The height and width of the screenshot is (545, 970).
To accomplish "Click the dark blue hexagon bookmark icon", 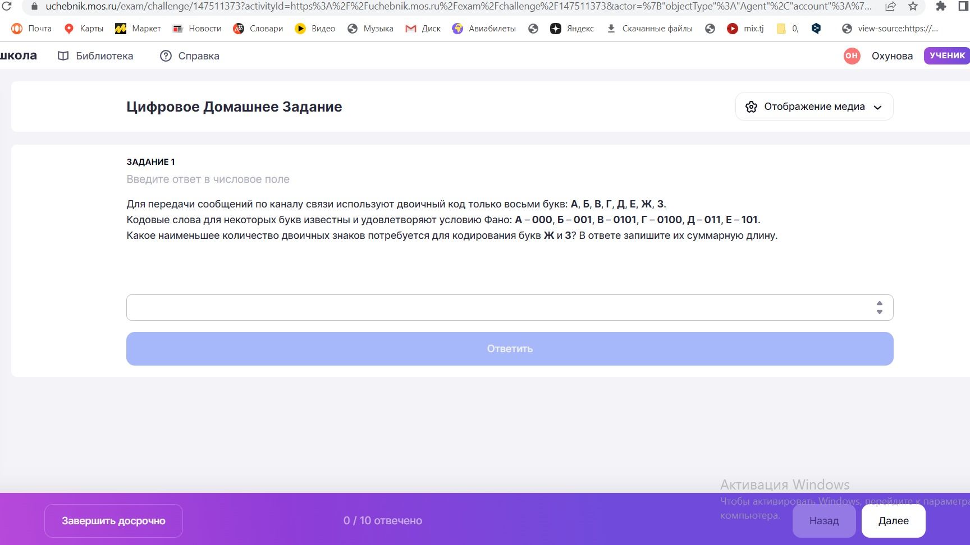I will coord(816,29).
